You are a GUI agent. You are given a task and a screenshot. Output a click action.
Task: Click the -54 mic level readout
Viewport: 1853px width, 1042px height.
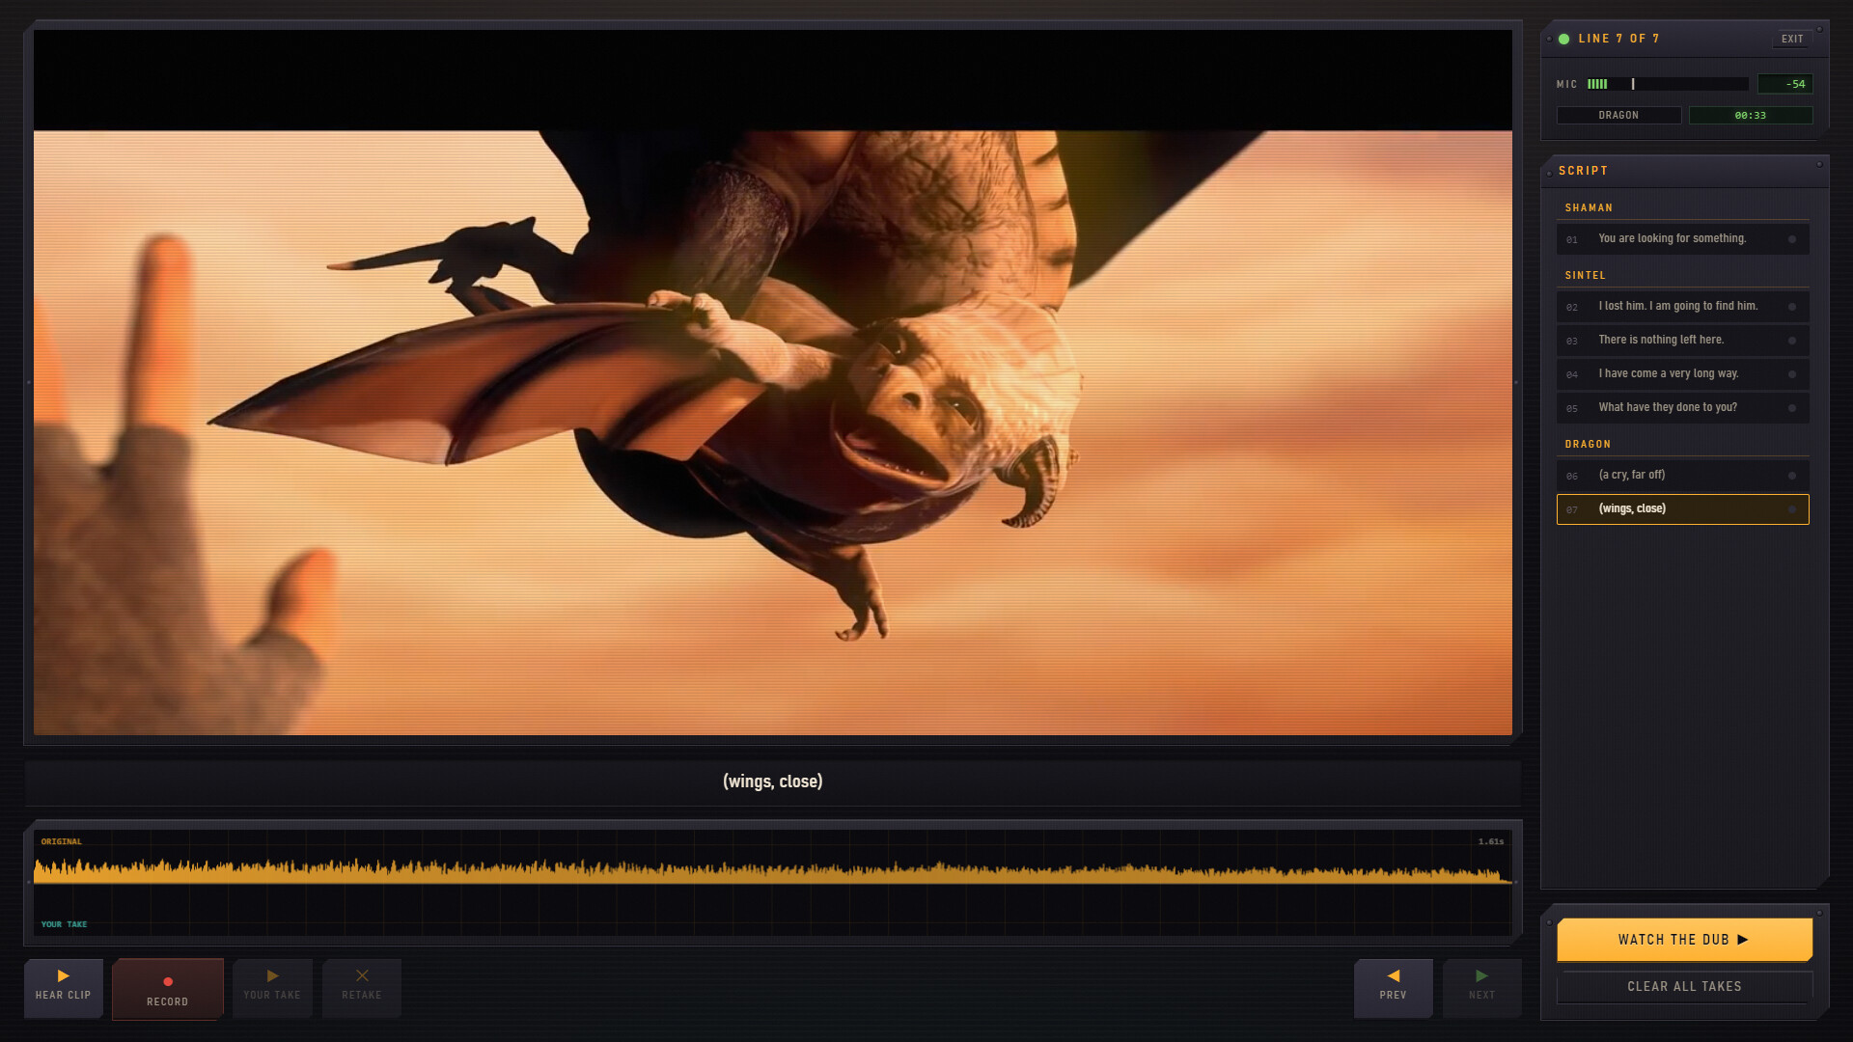pyautogui.click(x=1784, y=84)
